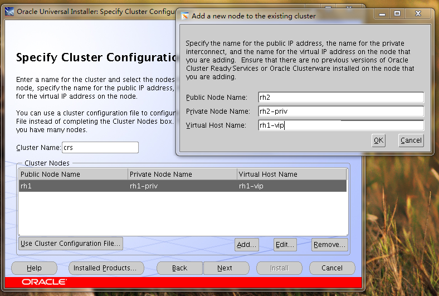
Task: Click the Private Node Name column header
Action: tap(183, 174)
